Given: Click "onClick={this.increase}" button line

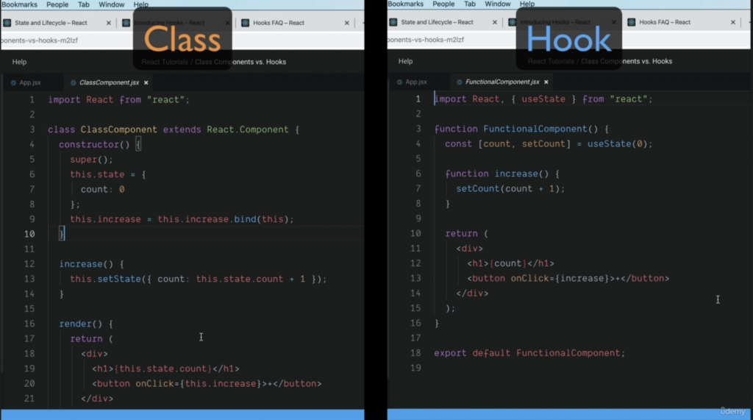Looking at the screenshot, I should coord(207,383).
